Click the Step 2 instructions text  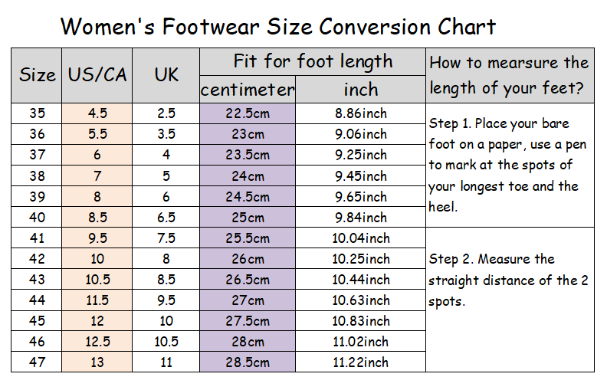pos(508,280)
